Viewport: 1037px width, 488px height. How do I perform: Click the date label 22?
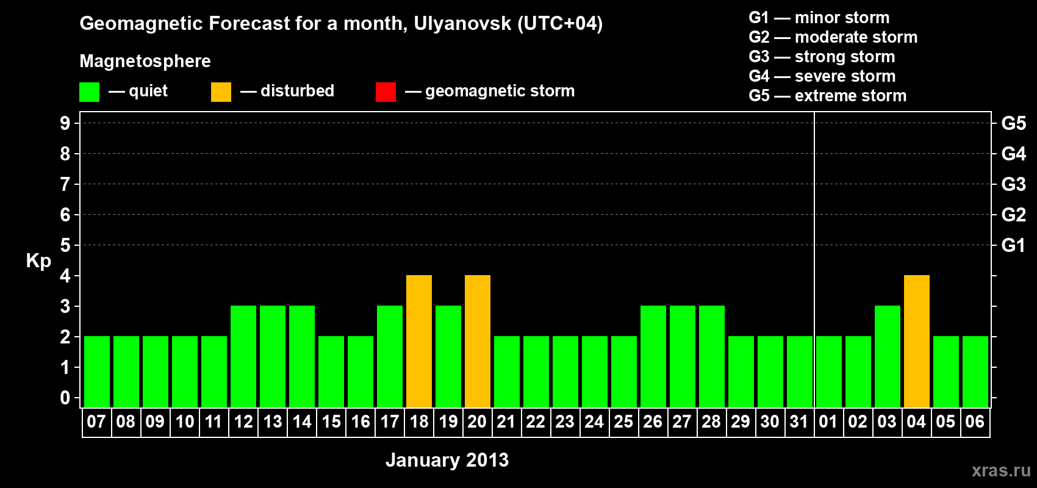(536, 422)
